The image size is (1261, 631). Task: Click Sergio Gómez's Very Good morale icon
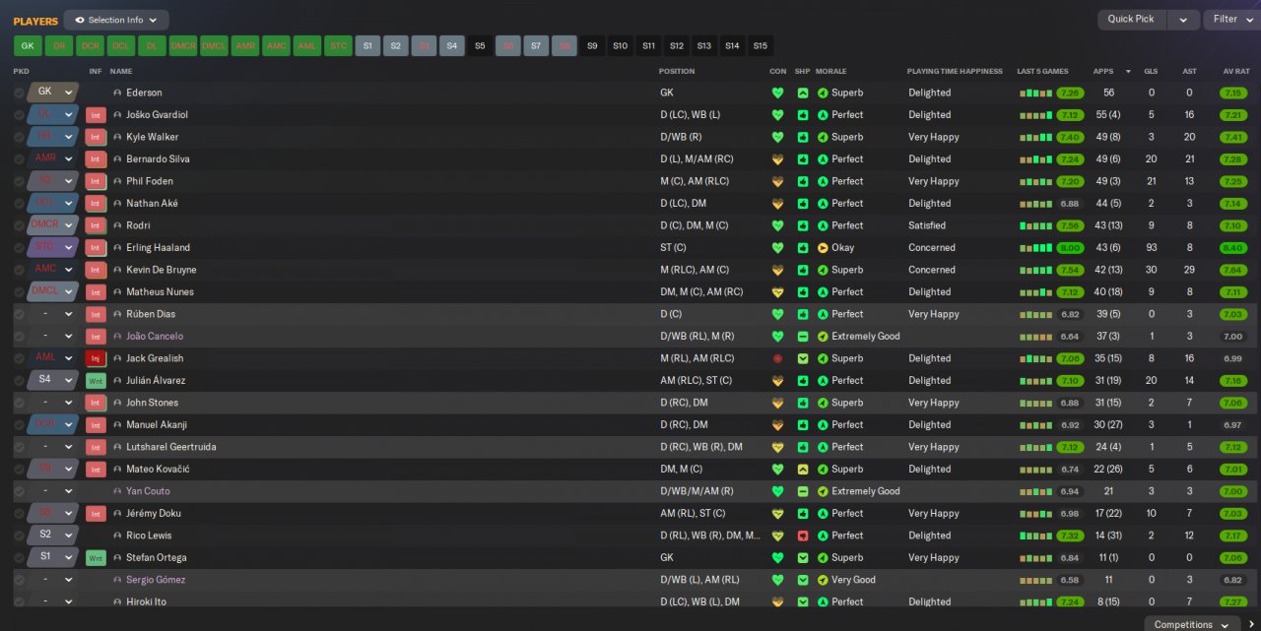pos(823,580)
